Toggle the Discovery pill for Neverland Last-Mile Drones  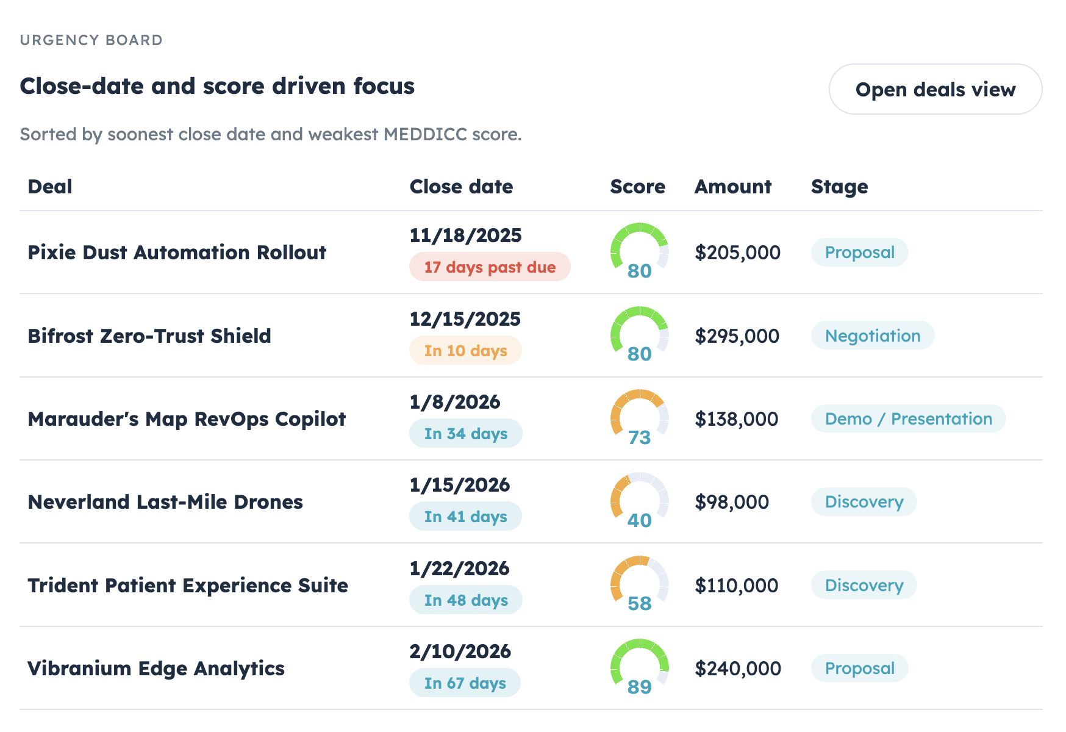point(864,501)
